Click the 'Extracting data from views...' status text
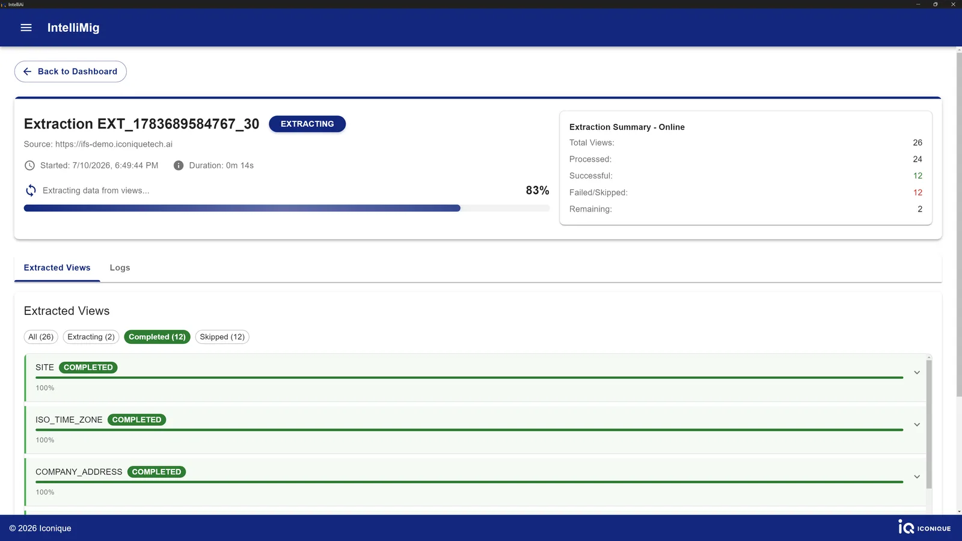Image resolution: width=962 pixels, height=541 pixels. pos(96,191)
